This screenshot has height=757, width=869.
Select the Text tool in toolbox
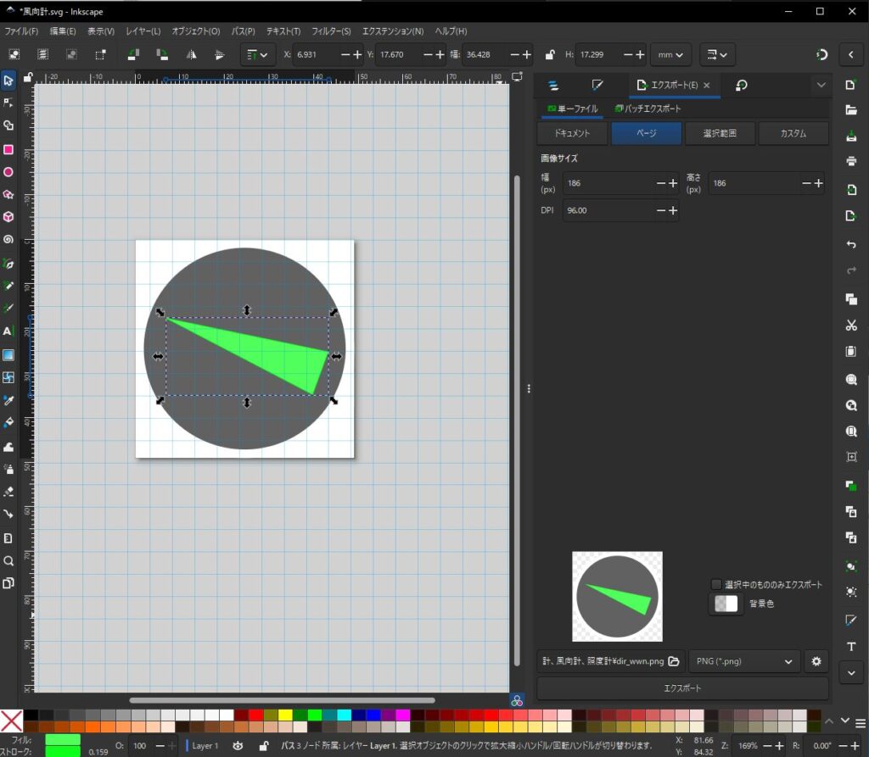8,331
